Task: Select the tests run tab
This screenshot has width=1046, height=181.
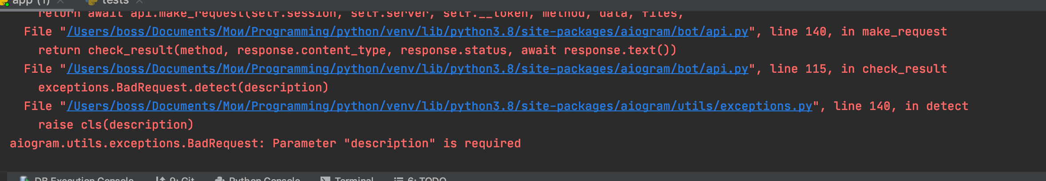Action: coord(115,2)
